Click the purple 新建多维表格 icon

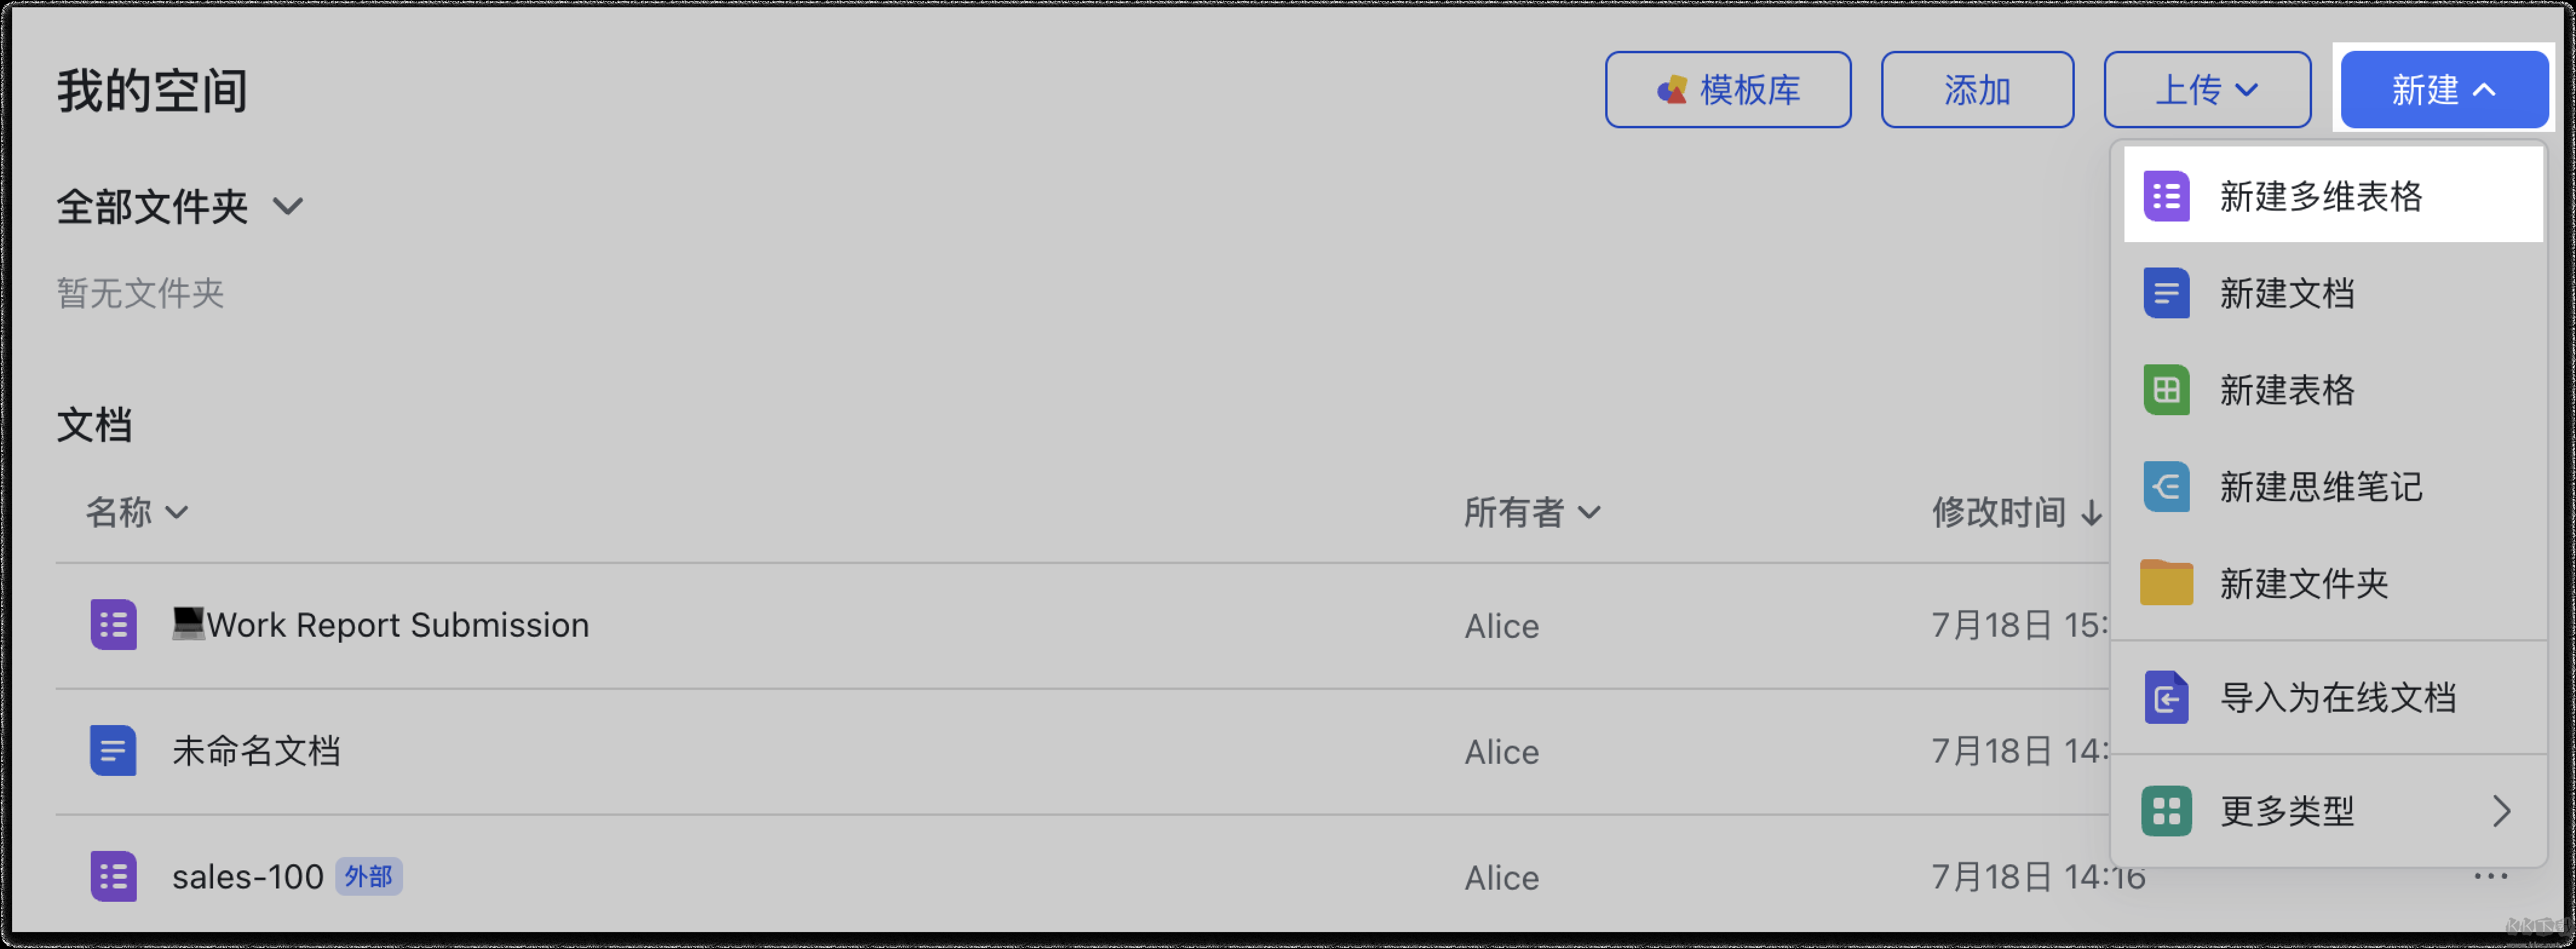click(x=2166, y=196)
